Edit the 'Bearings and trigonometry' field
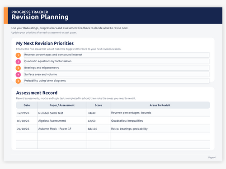This screenshot has height=169, width=226. tap(117, 68)
